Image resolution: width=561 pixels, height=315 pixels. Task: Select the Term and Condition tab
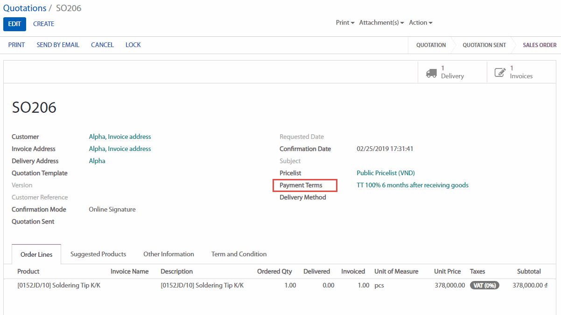click(x=239, y=254)
